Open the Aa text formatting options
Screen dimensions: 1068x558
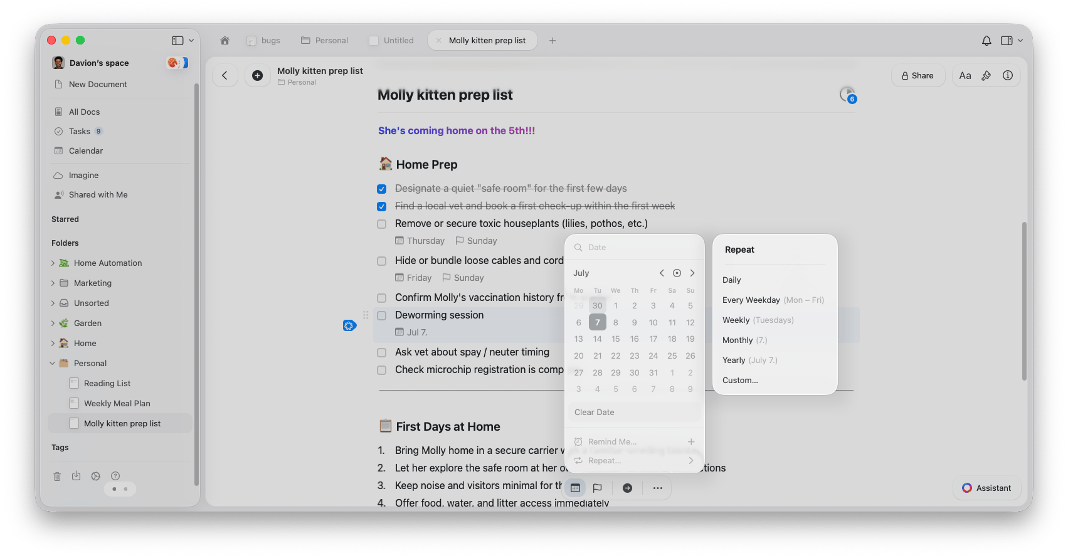point(965,76)
